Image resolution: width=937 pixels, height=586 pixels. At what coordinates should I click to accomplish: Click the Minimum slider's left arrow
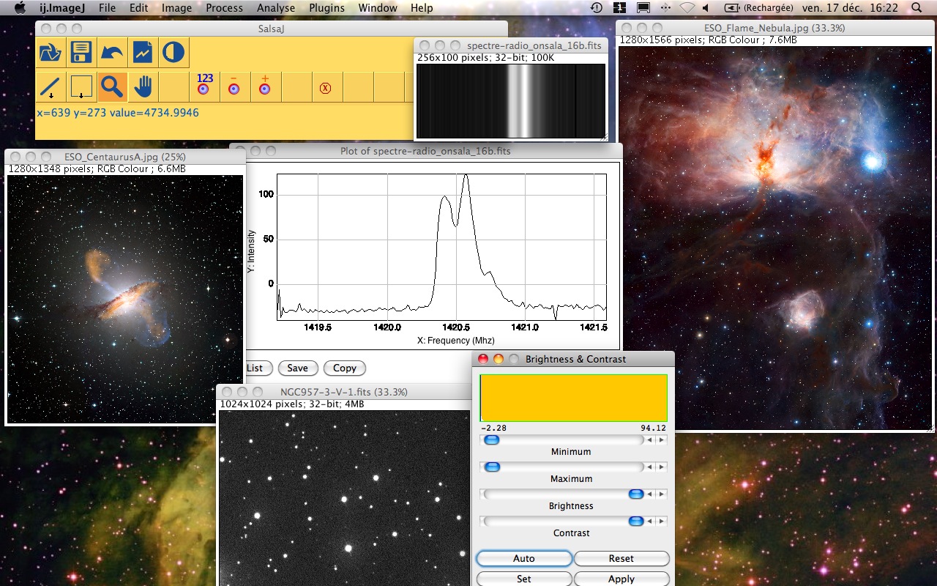point(650,440)
